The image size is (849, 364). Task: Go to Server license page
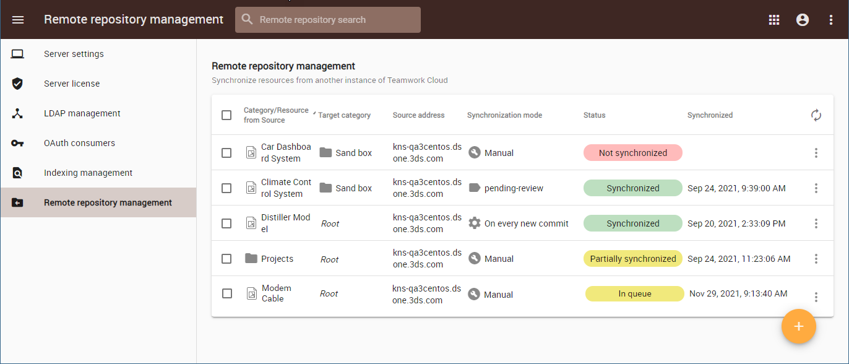point(72,84)
